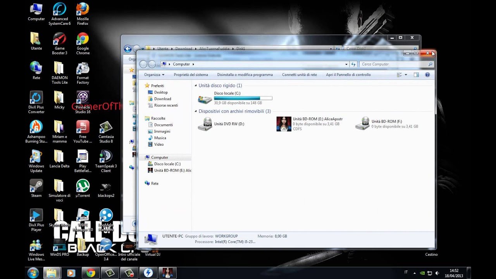
Task: Open DAEMON Tools Lite desktop icon
Action: (x=59, y=73)
